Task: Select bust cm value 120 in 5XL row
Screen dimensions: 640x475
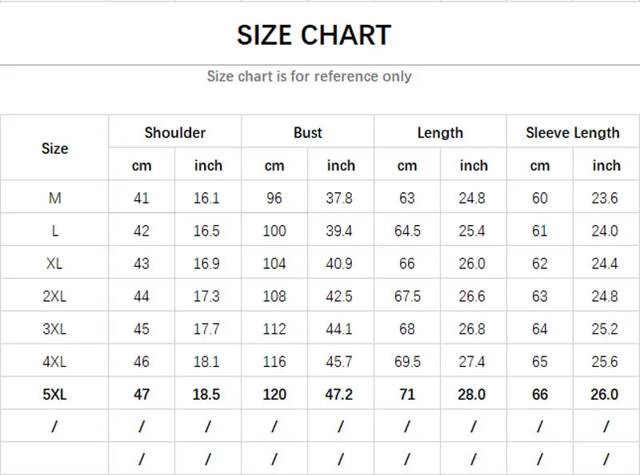Action: tap(274, 394)
